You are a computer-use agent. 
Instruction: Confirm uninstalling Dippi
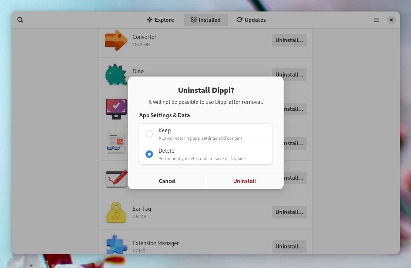(x=244, y=181)
